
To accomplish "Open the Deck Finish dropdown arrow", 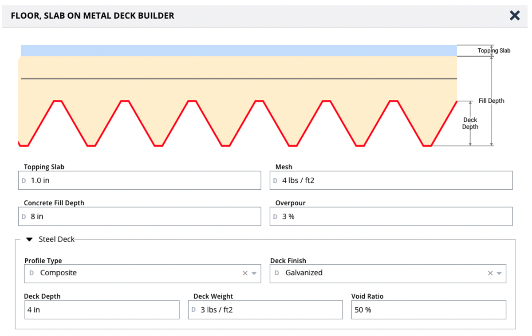I will (x=499, y=273).
